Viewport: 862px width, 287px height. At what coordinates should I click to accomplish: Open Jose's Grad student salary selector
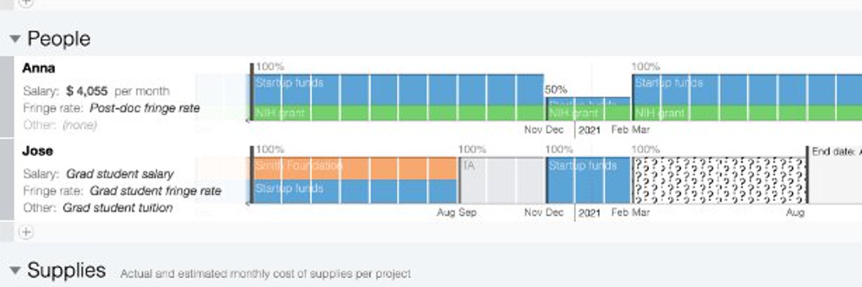tap(120, 173)
